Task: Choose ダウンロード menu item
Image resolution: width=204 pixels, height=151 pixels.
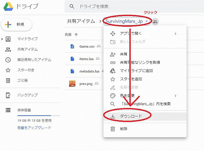Action: pyautogui.click(x=145, y=116)
